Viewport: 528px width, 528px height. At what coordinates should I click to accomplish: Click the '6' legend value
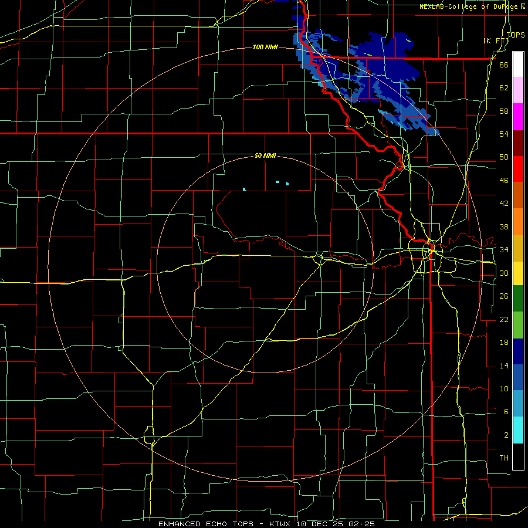[506, 411]
